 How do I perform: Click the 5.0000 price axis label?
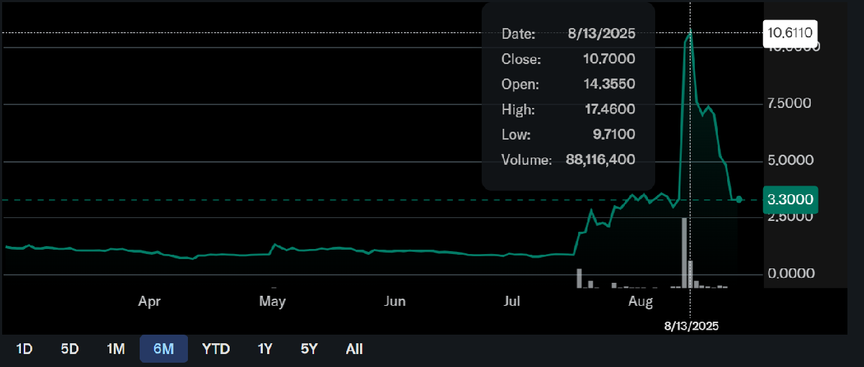[x=791, y=160]
